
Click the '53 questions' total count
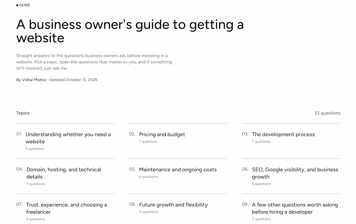click(x=327, y=113)
